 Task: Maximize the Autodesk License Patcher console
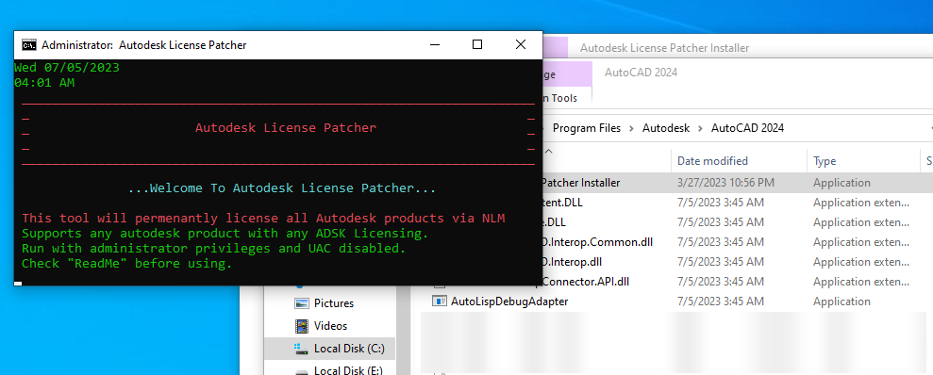click(x=477, y=44)
